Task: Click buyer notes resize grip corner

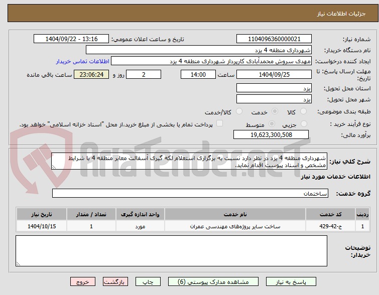Action: (18, 263)
